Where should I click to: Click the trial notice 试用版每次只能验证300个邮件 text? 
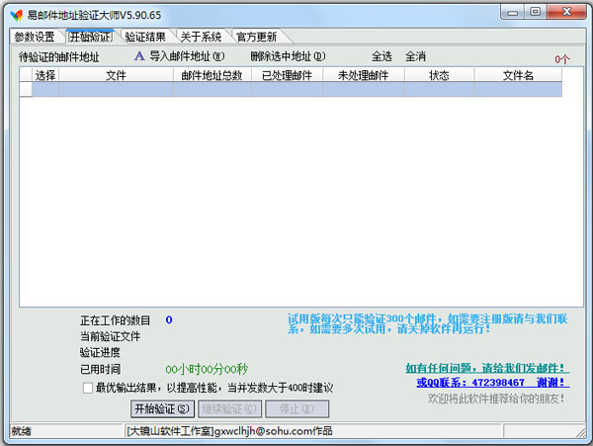[427, 323]
